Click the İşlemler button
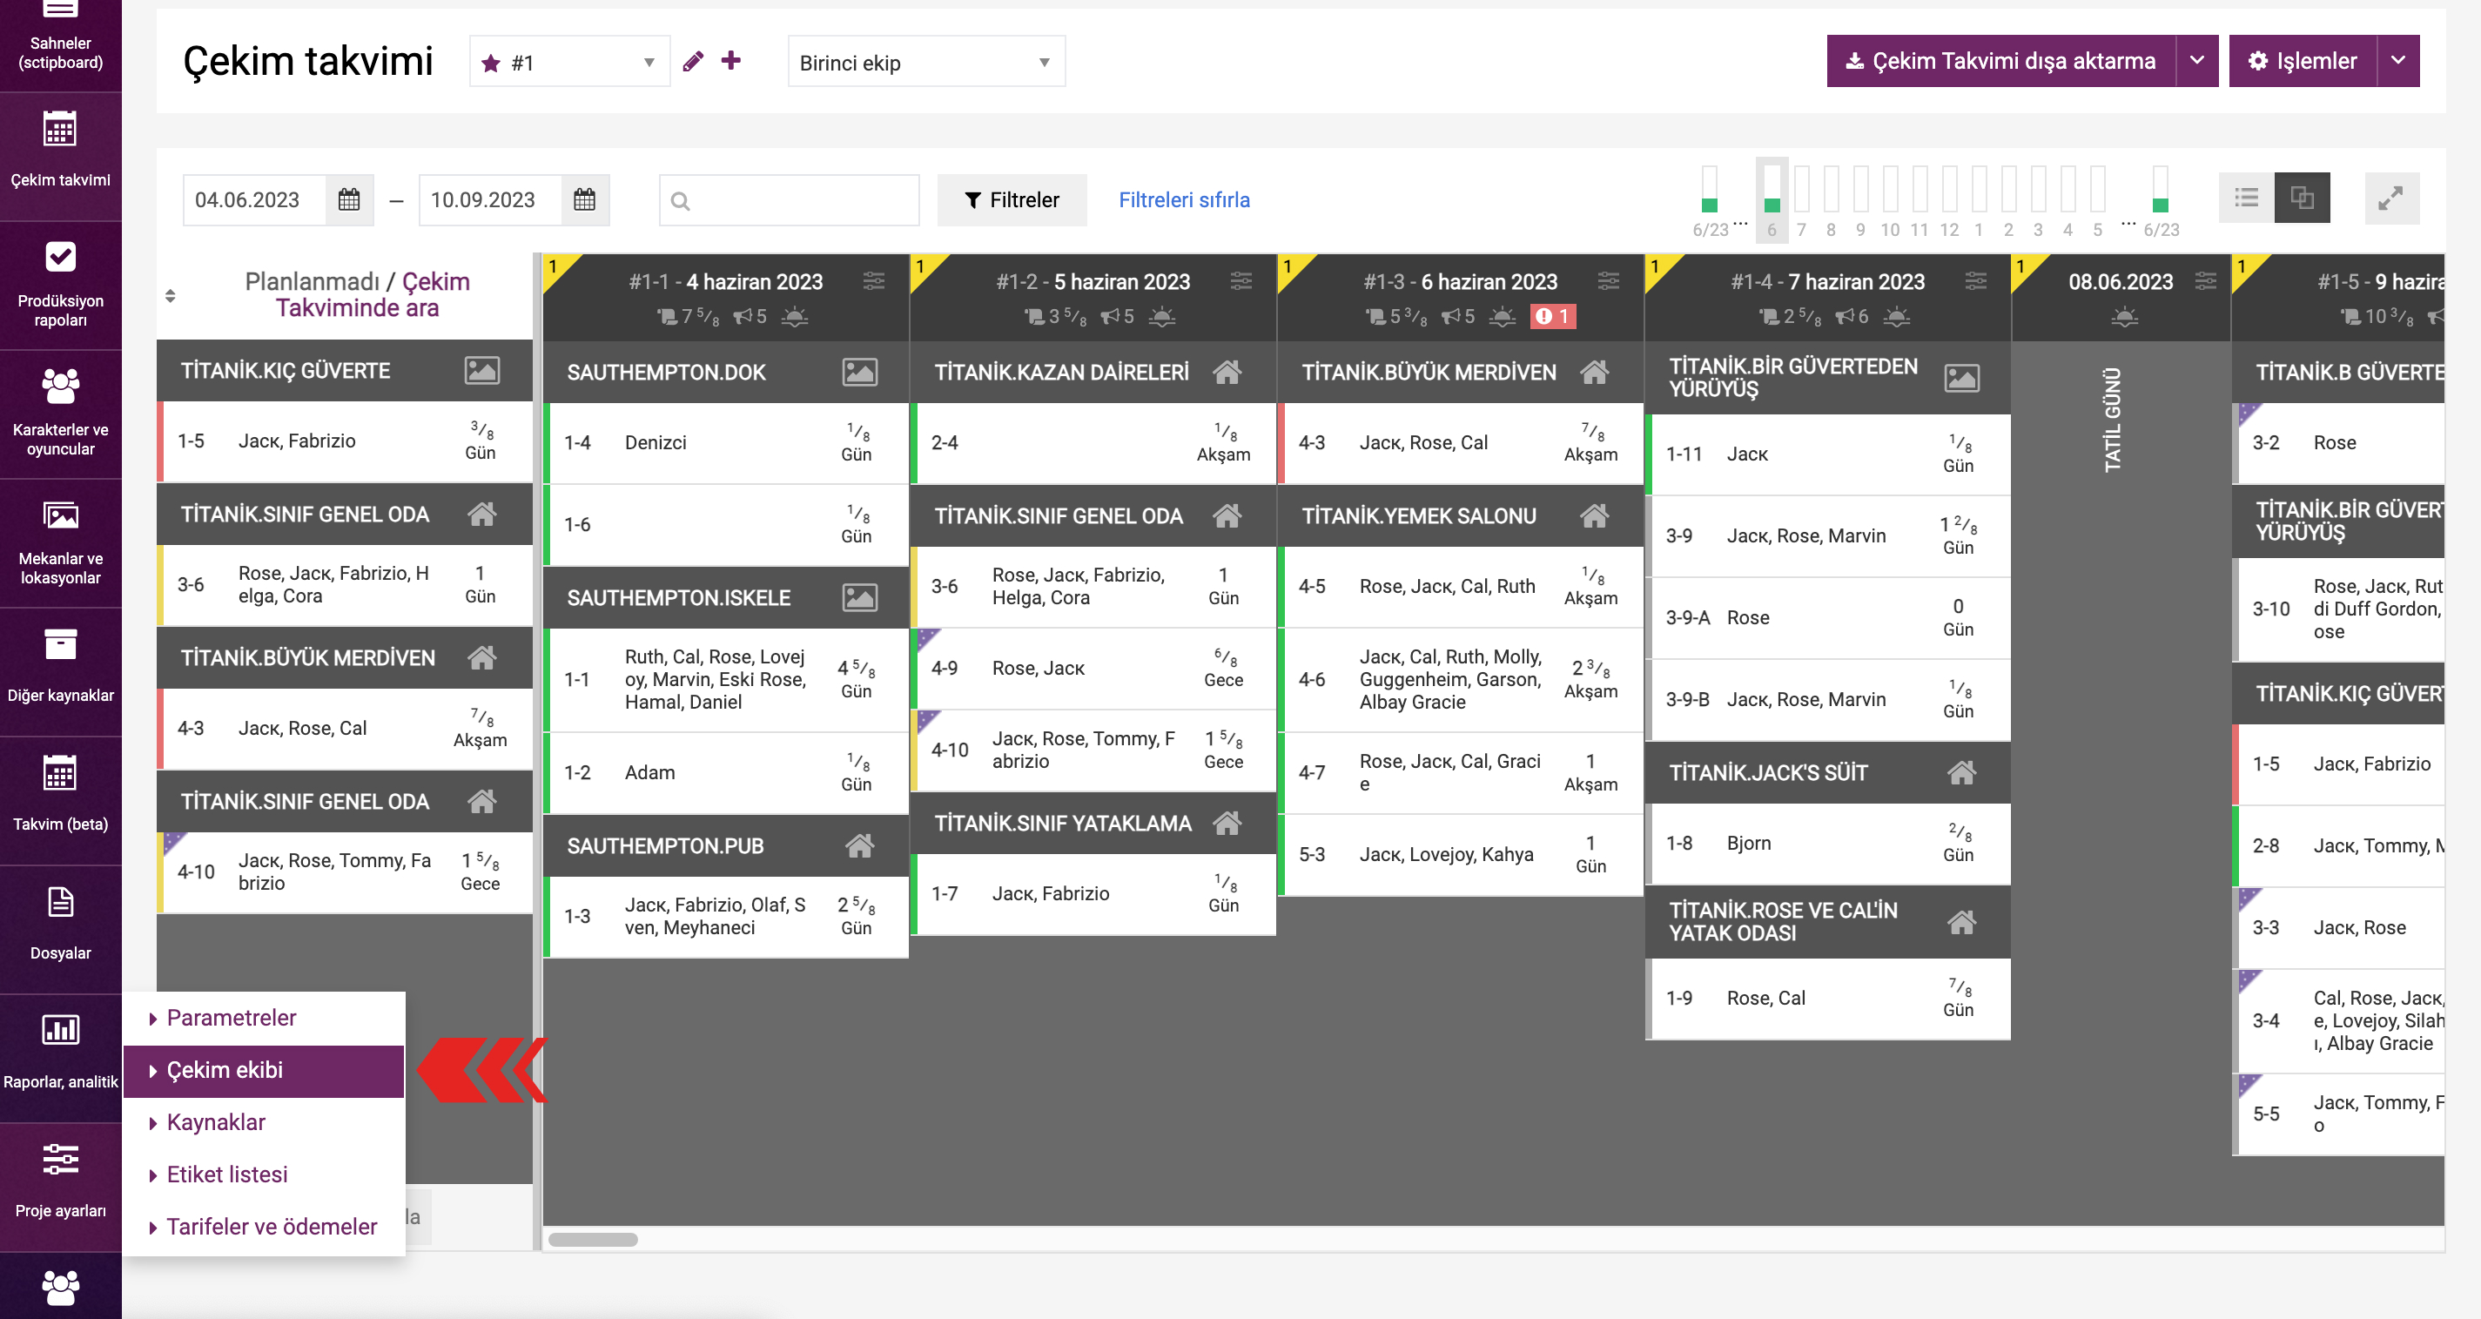This screenshot has width=2481, height=1319. tap(2302, 61)
